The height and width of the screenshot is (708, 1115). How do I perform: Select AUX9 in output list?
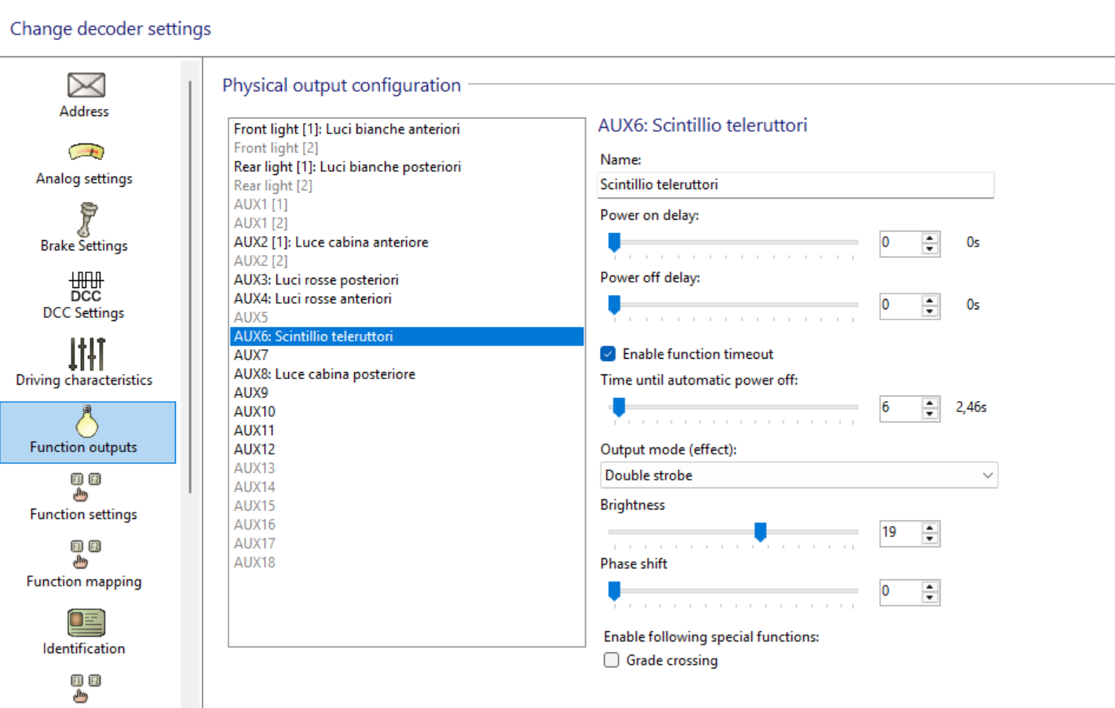click(407, 393)
